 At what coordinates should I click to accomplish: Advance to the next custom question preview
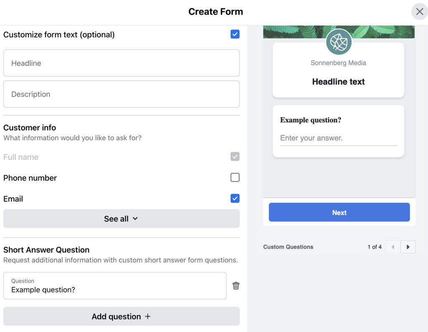pyautogui.click(x=408, y=247)
